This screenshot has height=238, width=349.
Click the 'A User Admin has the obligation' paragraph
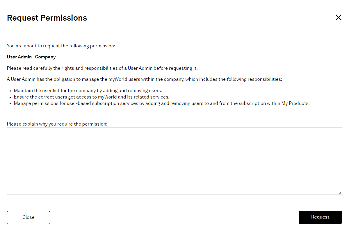[144, 79]
